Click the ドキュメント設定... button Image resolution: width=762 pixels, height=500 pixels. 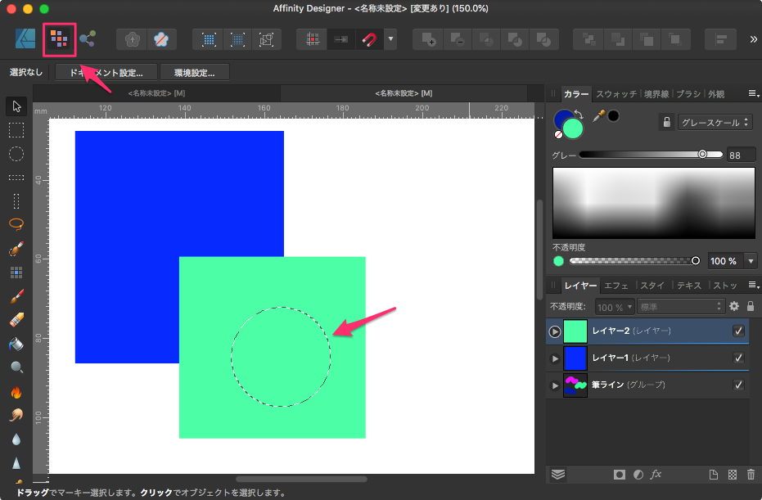(x=106, y=73)
